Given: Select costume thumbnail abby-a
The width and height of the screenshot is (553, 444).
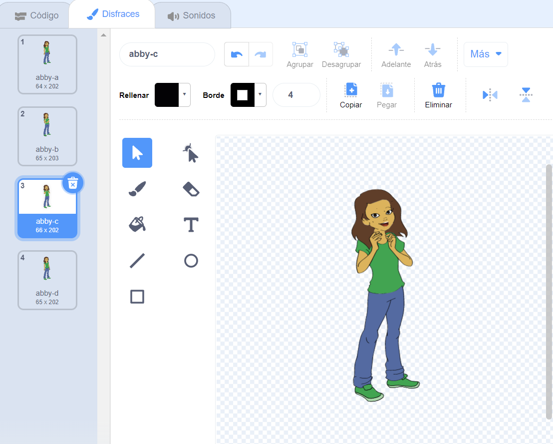Looking at the screenshot, I should tap(47, 64).
